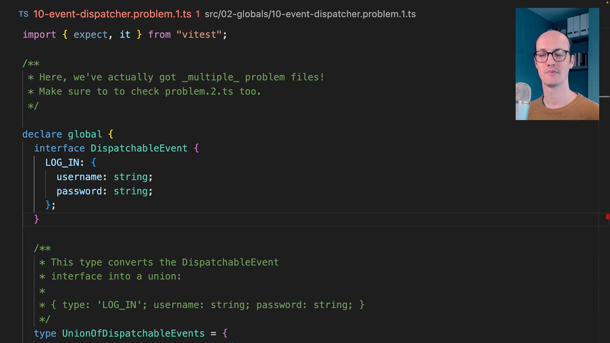Click the UnionOfDispatchableEvents type name
The height and width of the screenshot is (343, 610).
point(133,333)
